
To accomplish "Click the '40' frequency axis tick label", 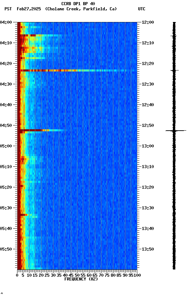I will tap(65, 275).
